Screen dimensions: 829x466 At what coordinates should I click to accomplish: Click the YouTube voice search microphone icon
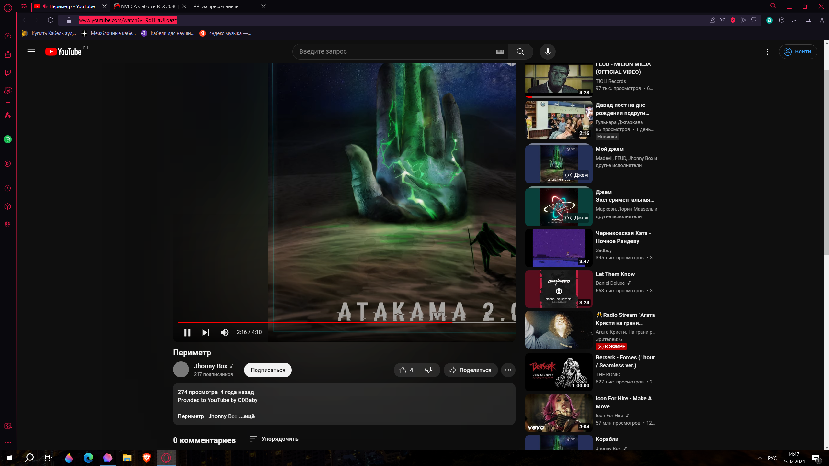[x=548, y=52]
